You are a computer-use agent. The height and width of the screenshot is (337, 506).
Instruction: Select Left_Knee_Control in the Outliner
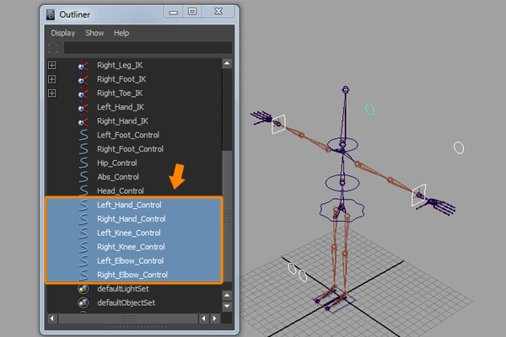(x=129, y=233)
